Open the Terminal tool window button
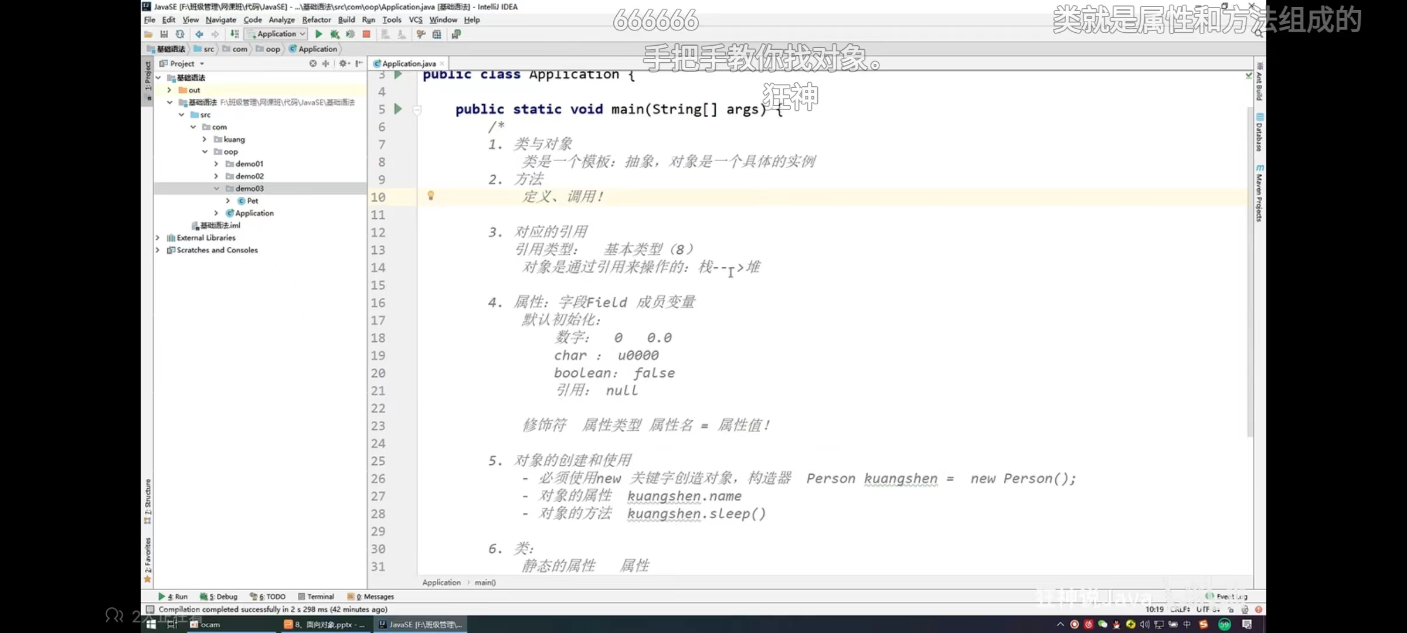1407x633 pixels. click(x=316, y=596)
